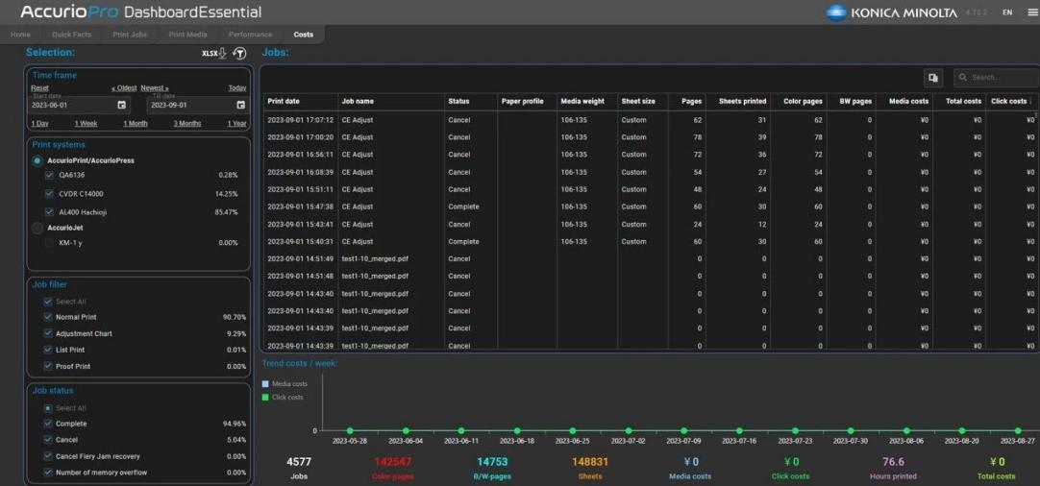Switch to the Print Jobs tab
The width and height of the screenshot is (1040, 486).
[130, 35]
